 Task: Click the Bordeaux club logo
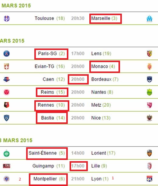point(149,79)
